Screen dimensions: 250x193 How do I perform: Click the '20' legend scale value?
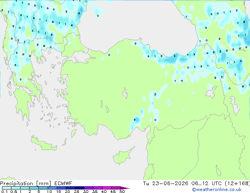[67, 191]
